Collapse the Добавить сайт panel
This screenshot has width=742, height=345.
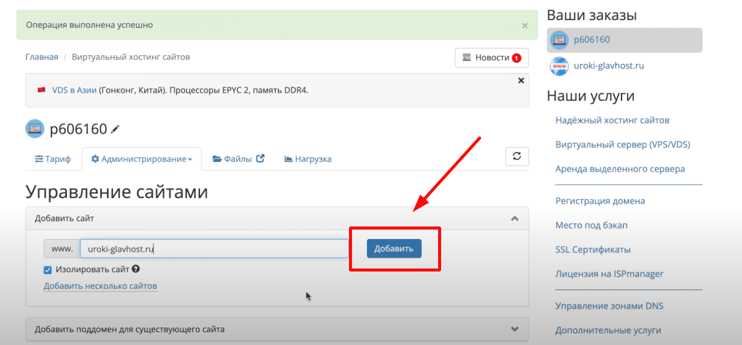click(514, 218)
